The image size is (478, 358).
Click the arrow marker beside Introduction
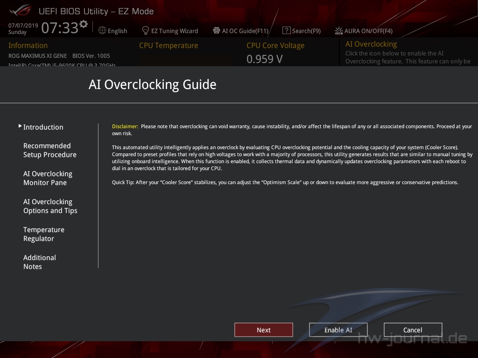point(20,126)
